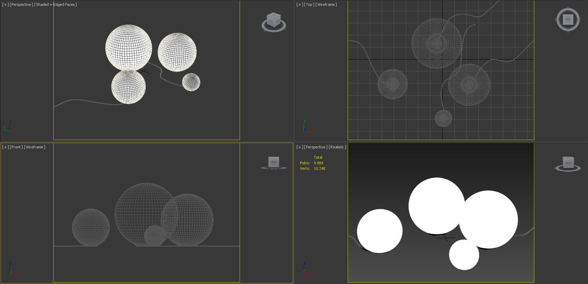The height and width of the screenshot is (284, 588).
Task: Select the largest sphere in the Shaded perspective viewport
Action: [x=128, y=47]
